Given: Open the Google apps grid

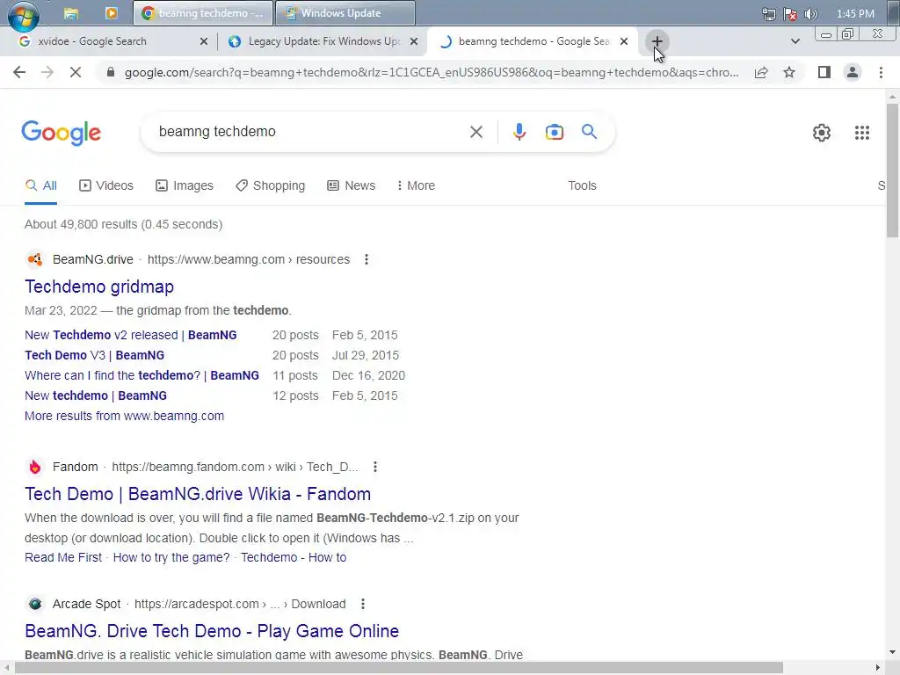Looking at the screenshot, I should pyautogui.click(x=861, y=133).
